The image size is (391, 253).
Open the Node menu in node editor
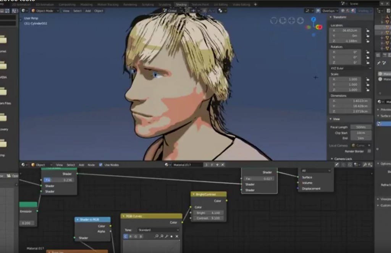click(91, 165)
